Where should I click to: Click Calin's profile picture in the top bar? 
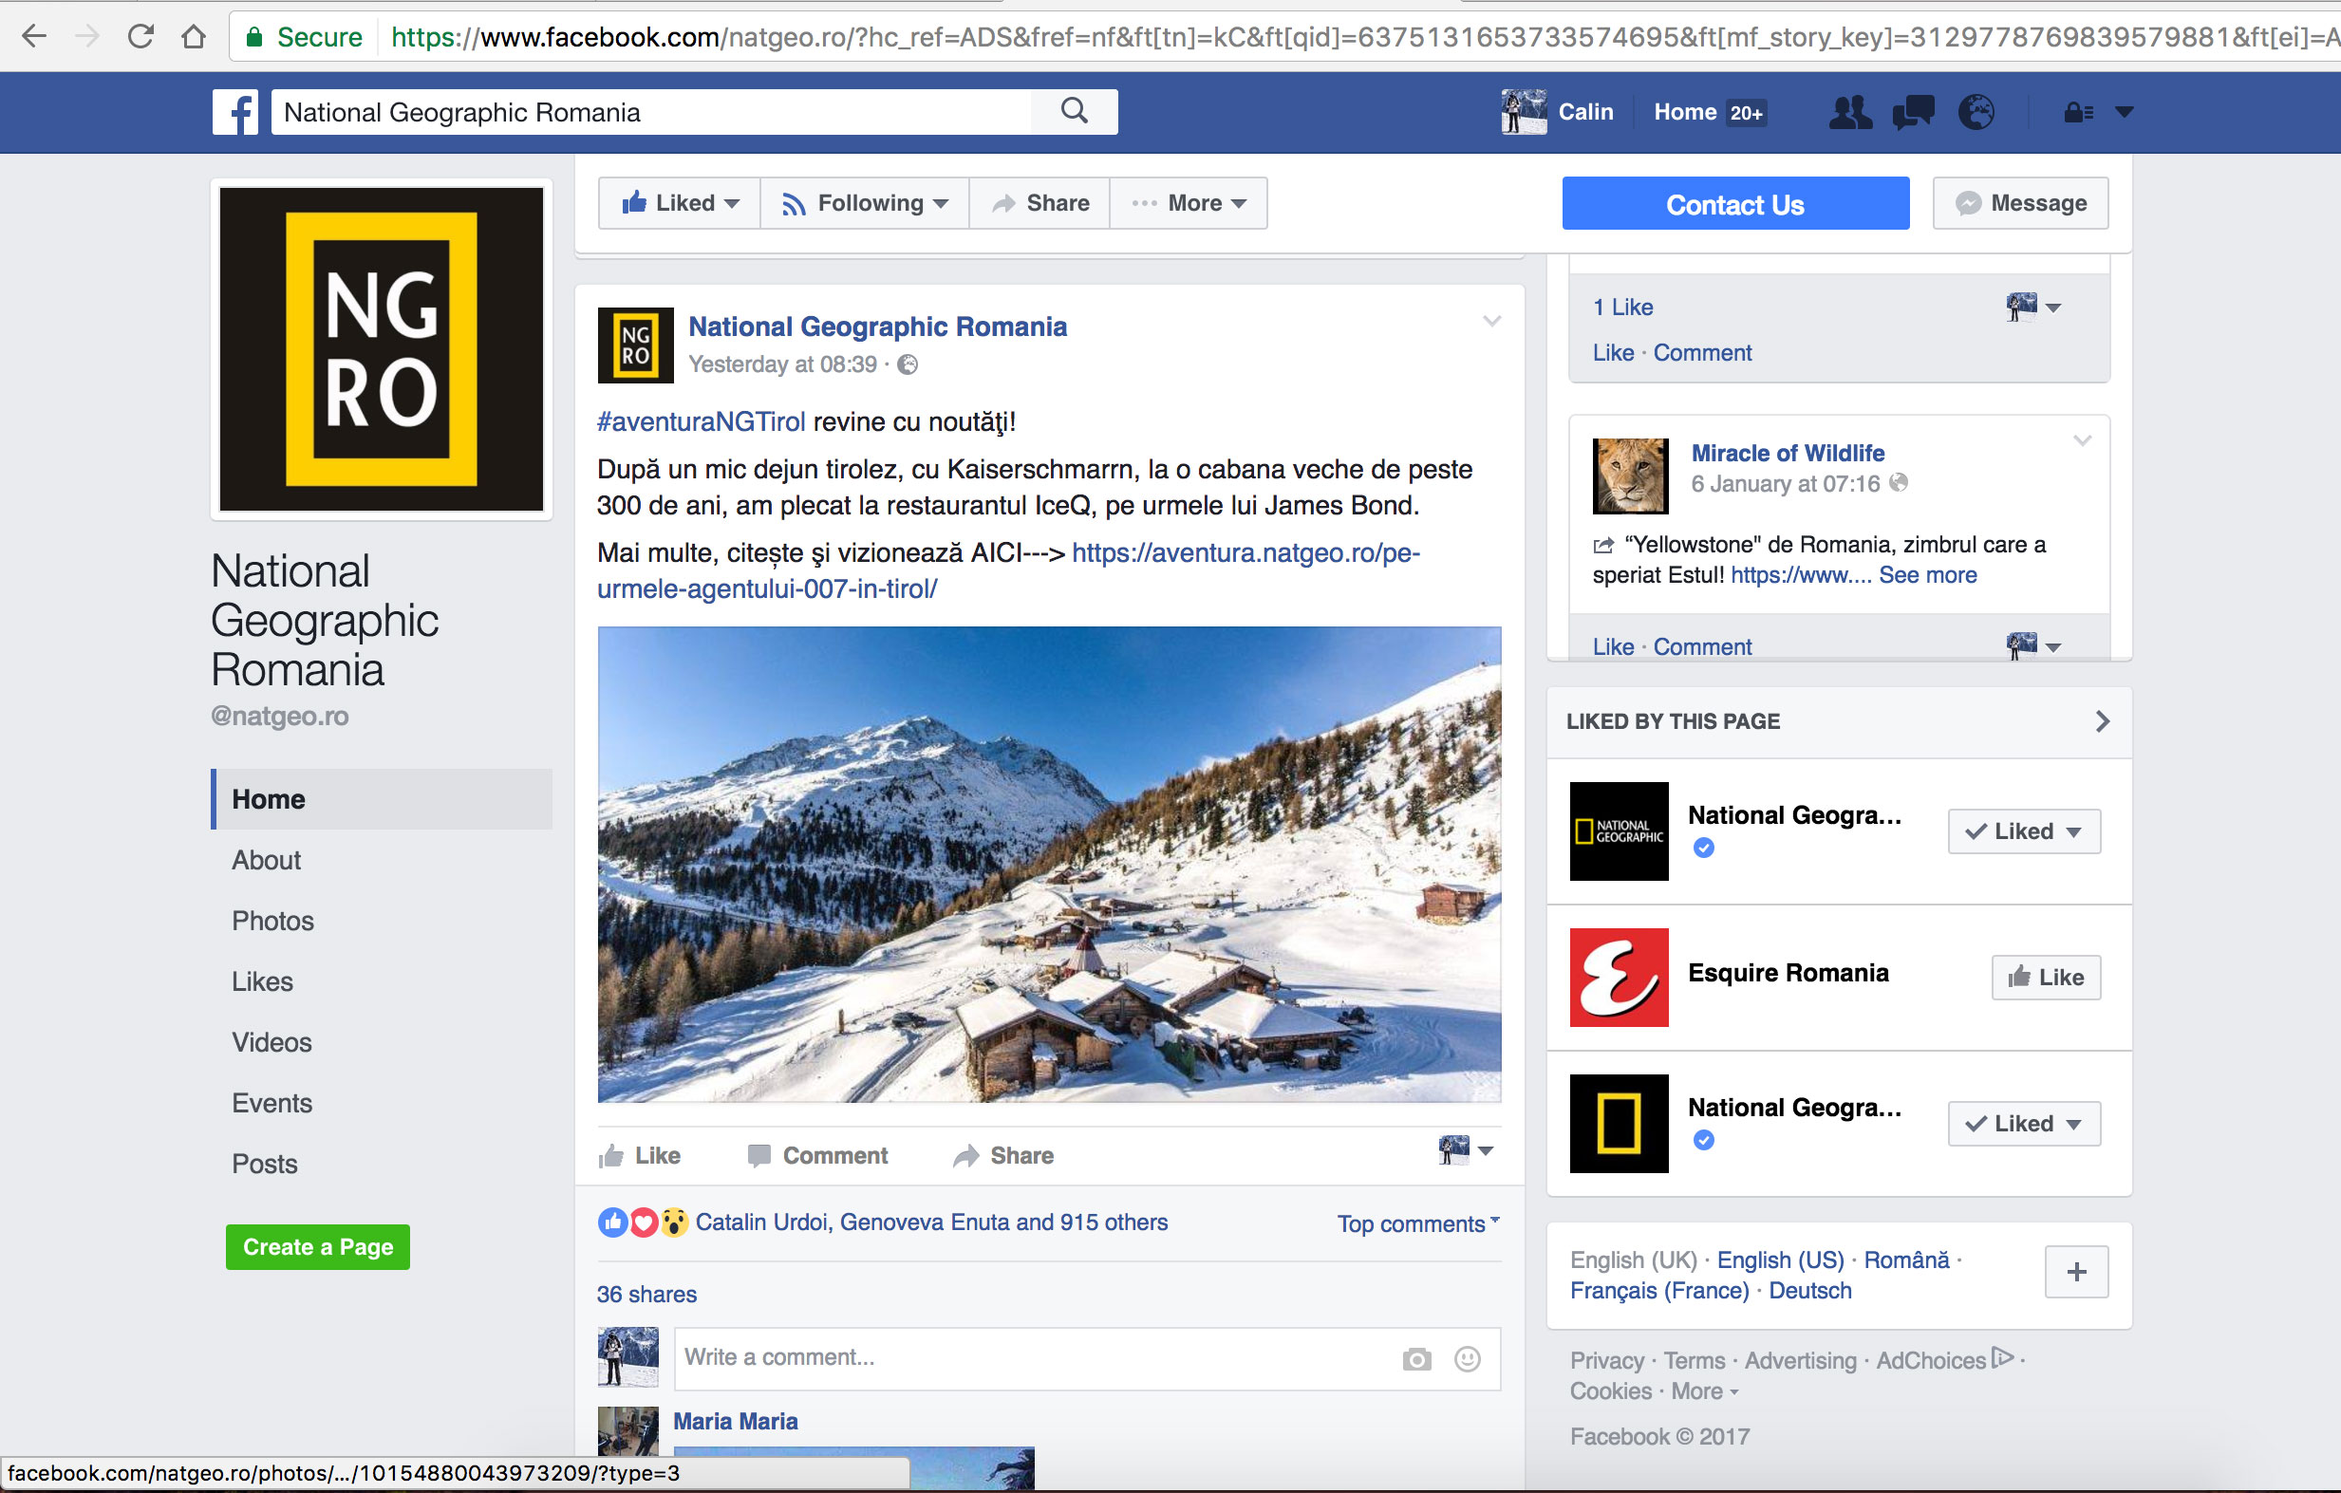click(x=1524, y=112)
